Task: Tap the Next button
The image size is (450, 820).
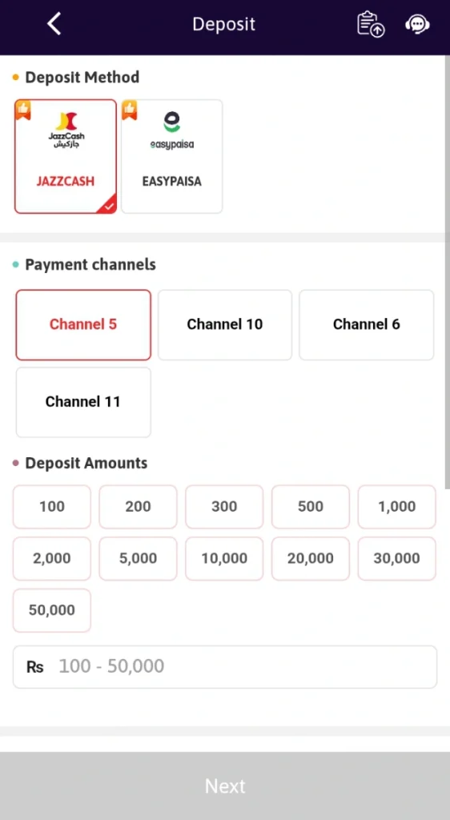Action: coord(225,786)
